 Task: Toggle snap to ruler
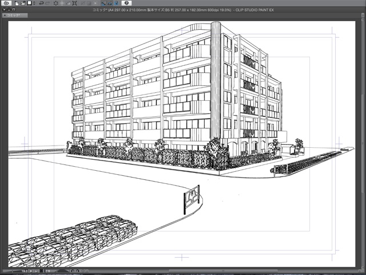pos(104,3)
